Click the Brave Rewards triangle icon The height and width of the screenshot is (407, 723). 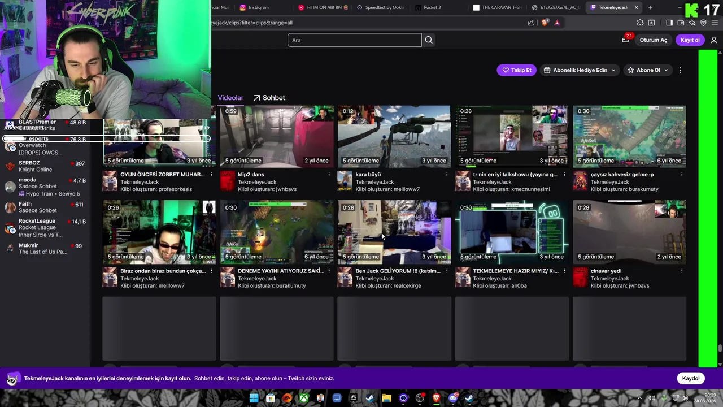coord(557,23)
